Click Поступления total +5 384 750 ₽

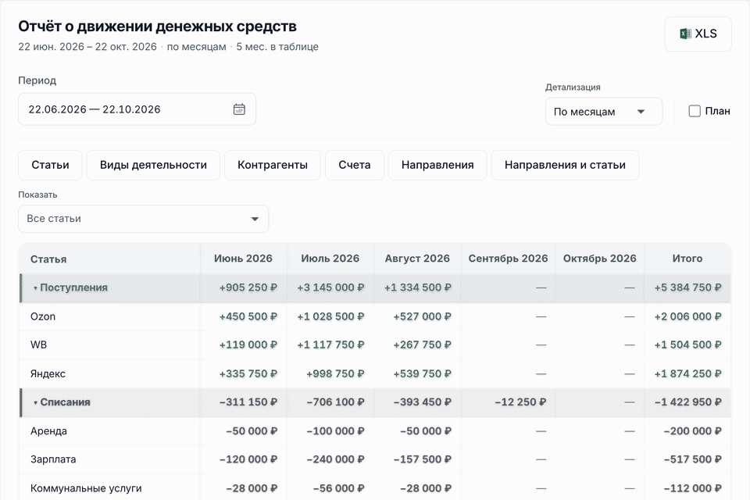[687, 287]
